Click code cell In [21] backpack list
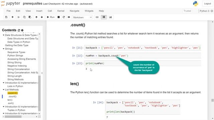 pos(143,48)
